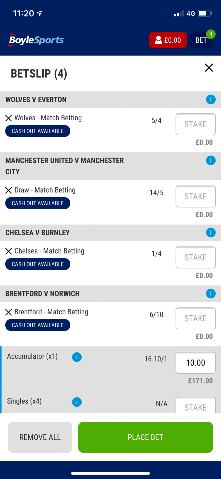Tap the BET slip counter button

point(201,40)
